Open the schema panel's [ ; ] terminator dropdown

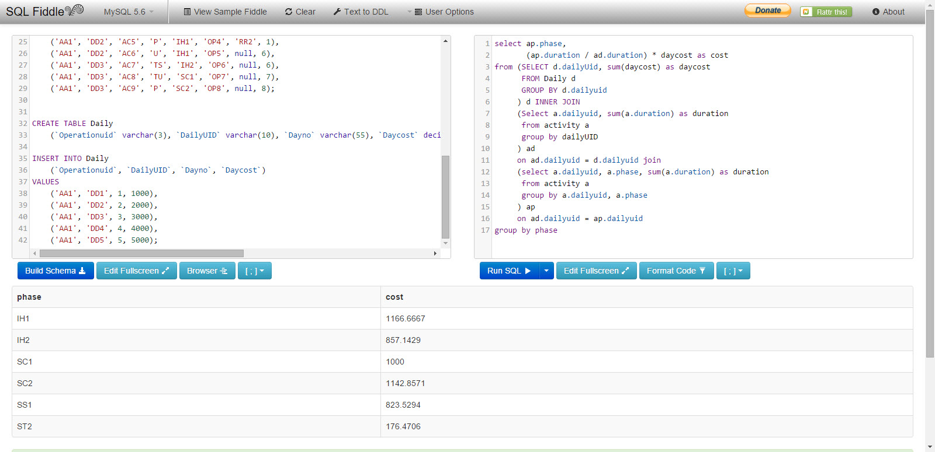(x=255, y=271)
